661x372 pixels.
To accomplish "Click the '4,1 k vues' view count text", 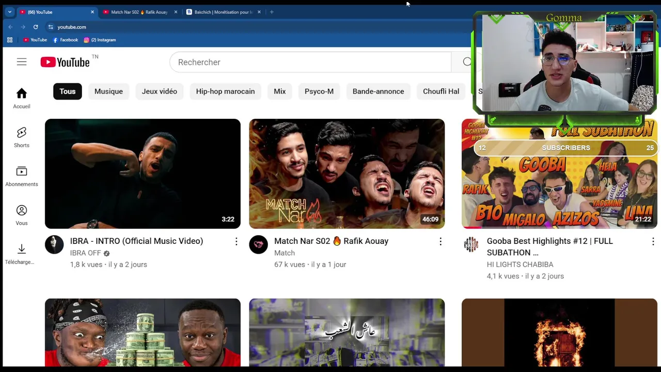I will (x=503, y=276).
